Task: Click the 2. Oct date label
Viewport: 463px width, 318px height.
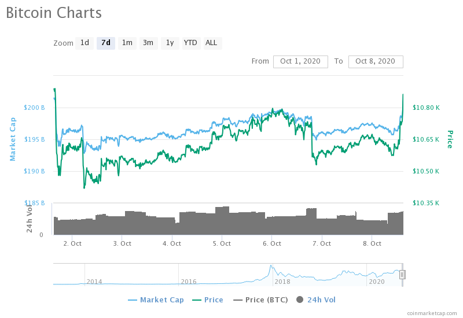Action: pyautogui.click(x=72, y=243)
